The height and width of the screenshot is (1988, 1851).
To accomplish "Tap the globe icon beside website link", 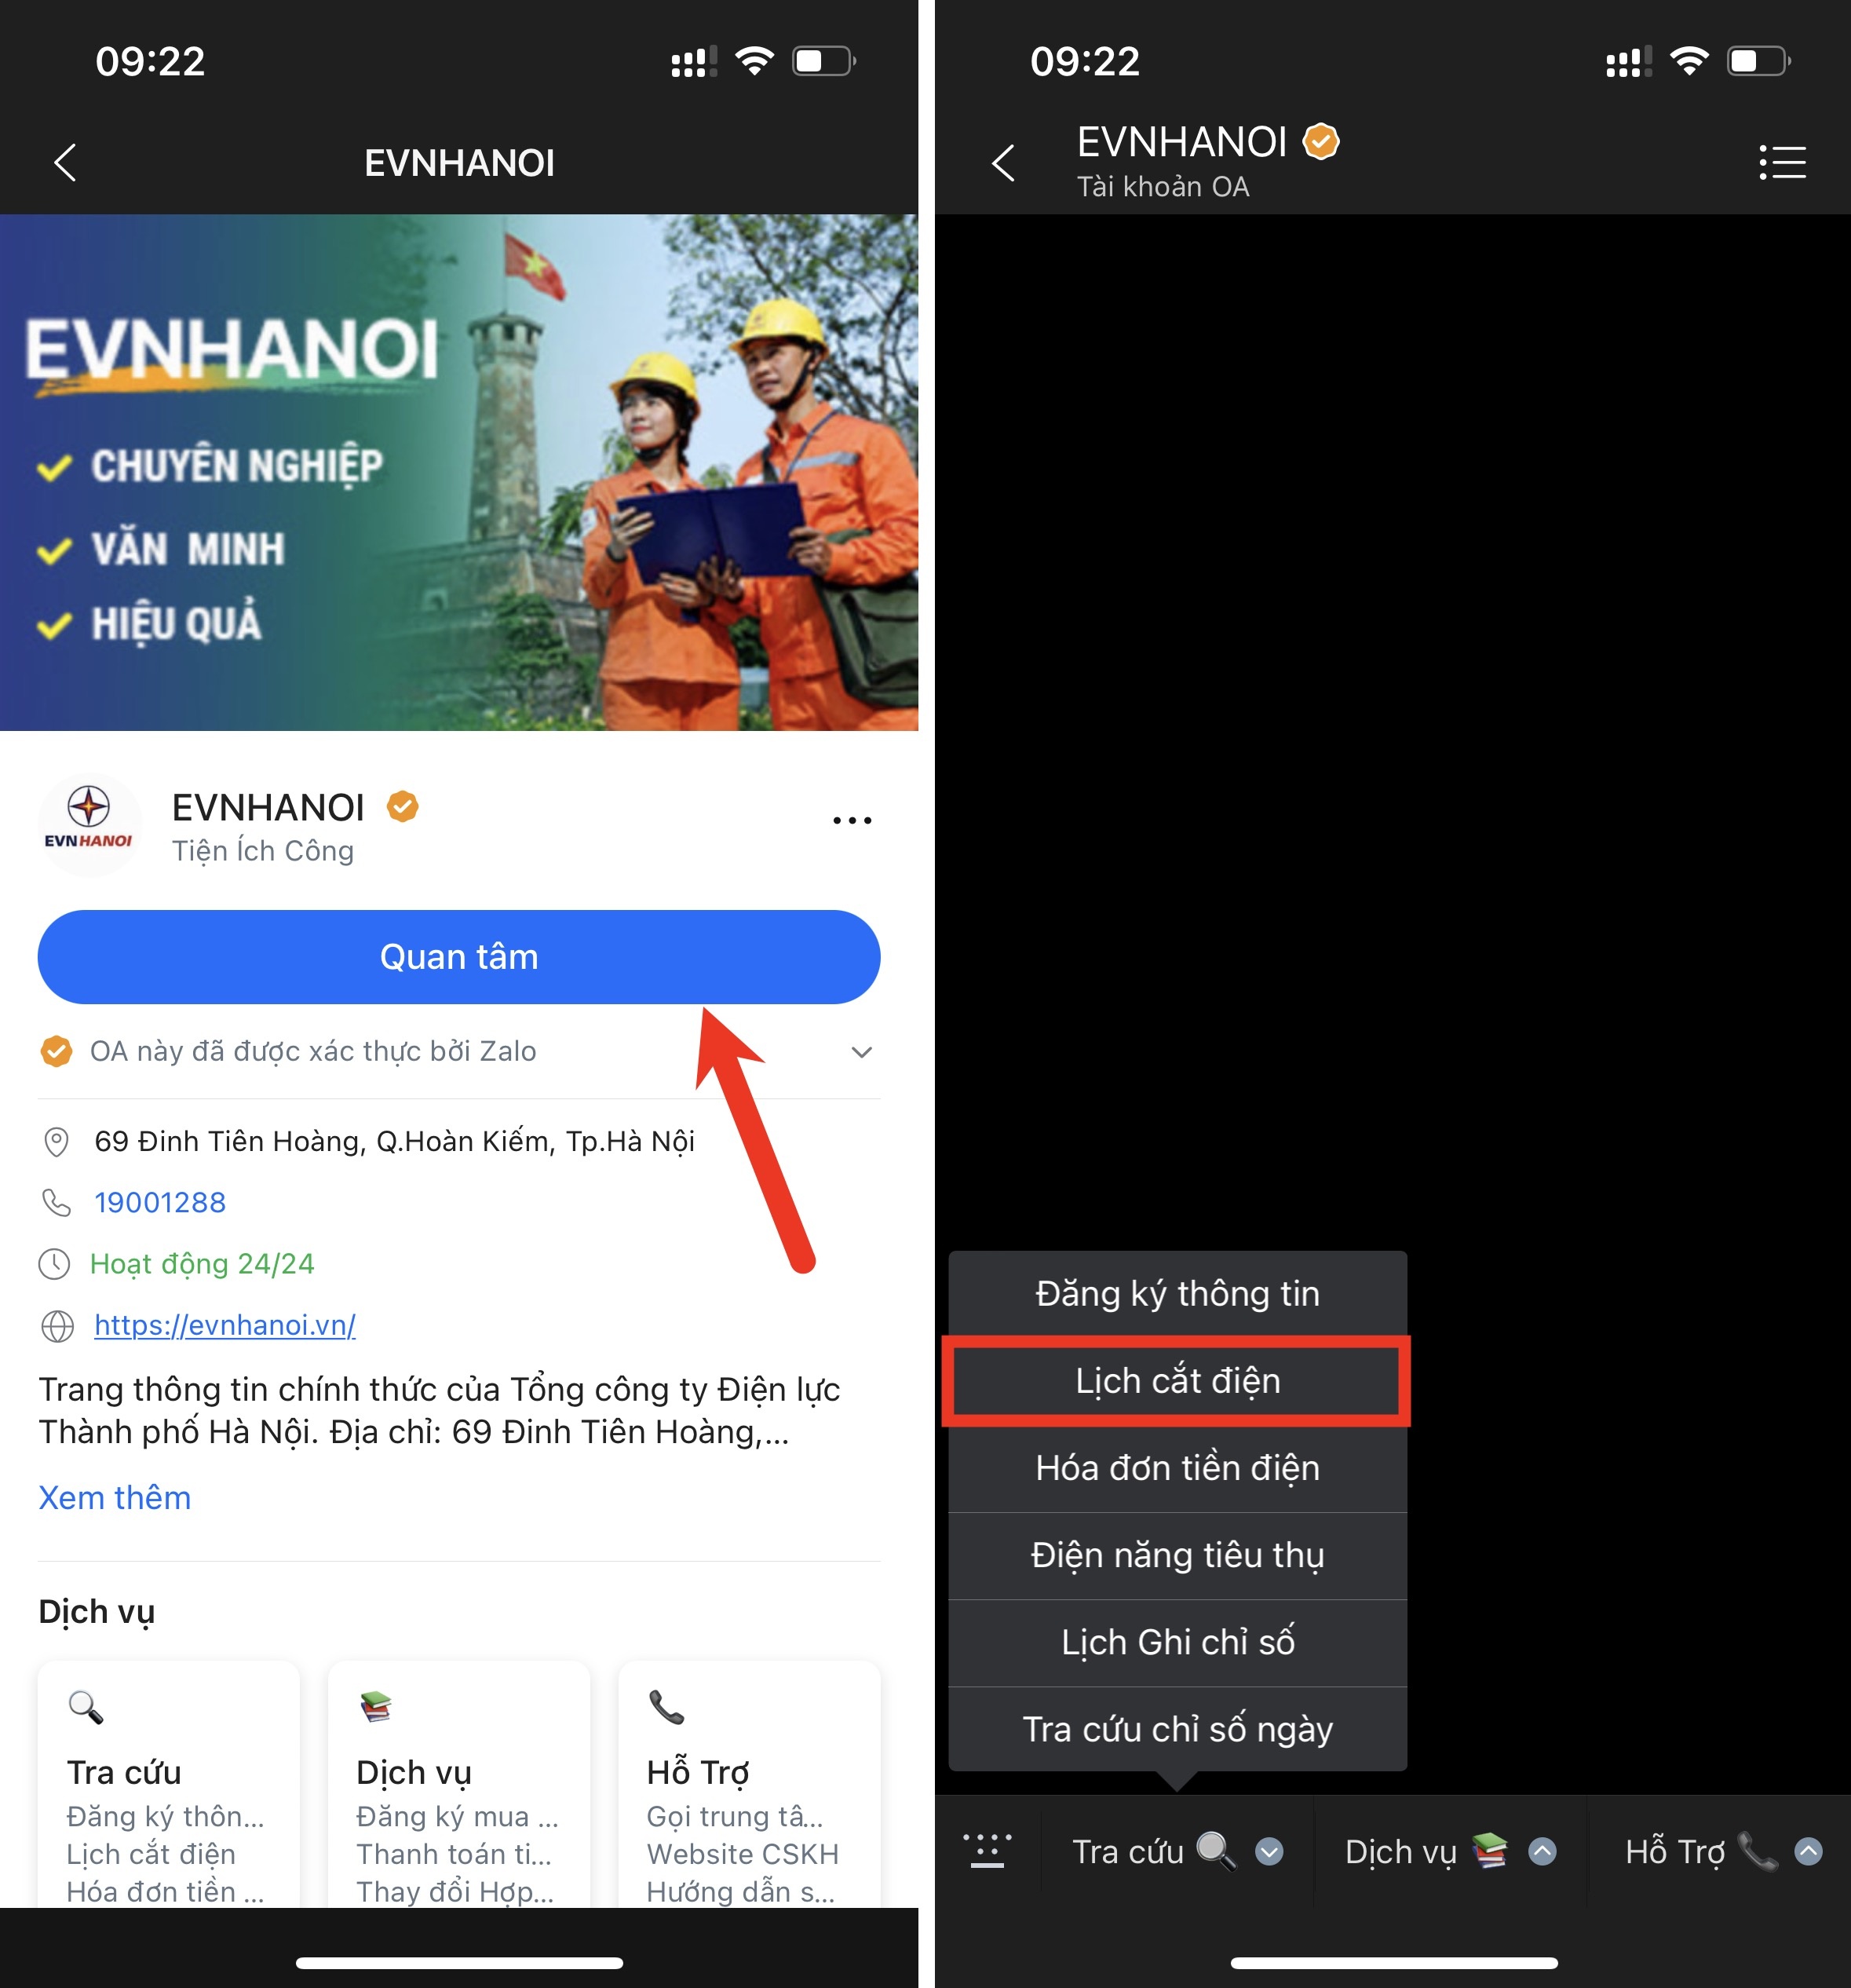I will 57,1326.
